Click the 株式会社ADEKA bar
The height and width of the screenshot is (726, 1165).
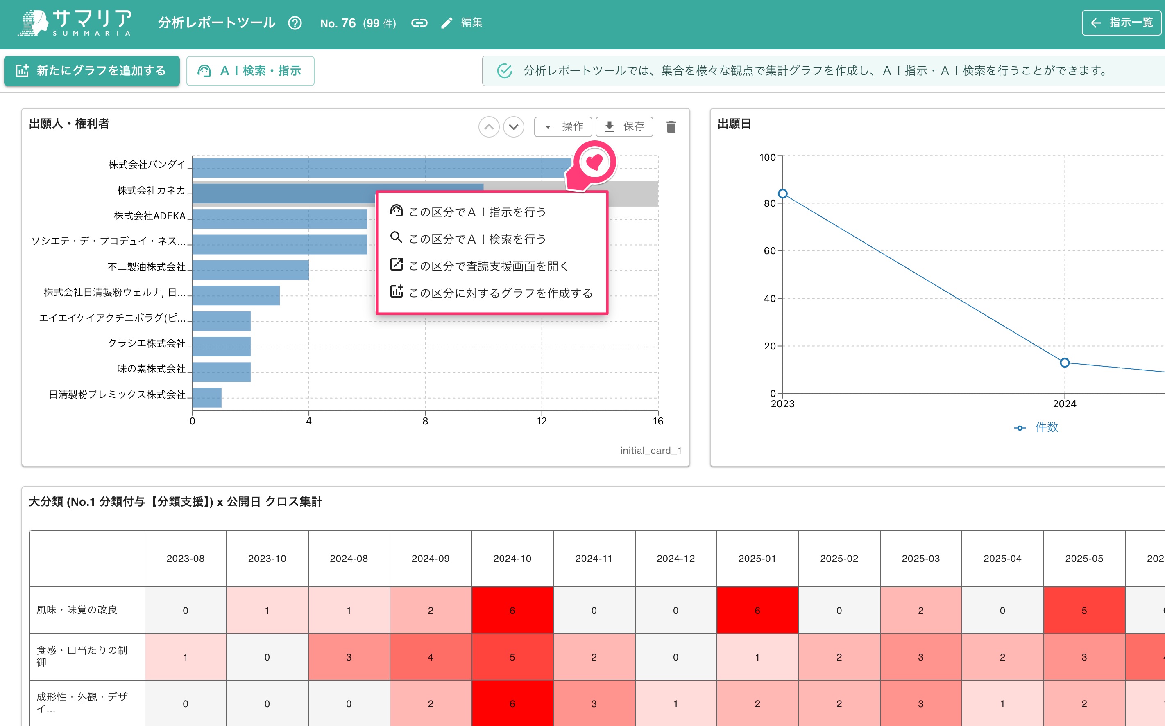[280, 219]
